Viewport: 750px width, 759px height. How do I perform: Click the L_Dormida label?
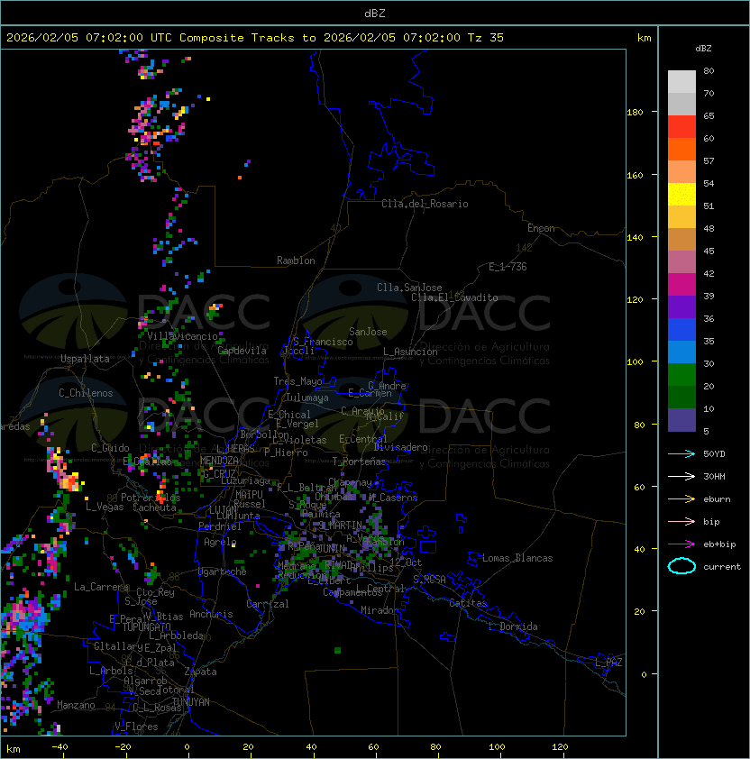[513, 626]
